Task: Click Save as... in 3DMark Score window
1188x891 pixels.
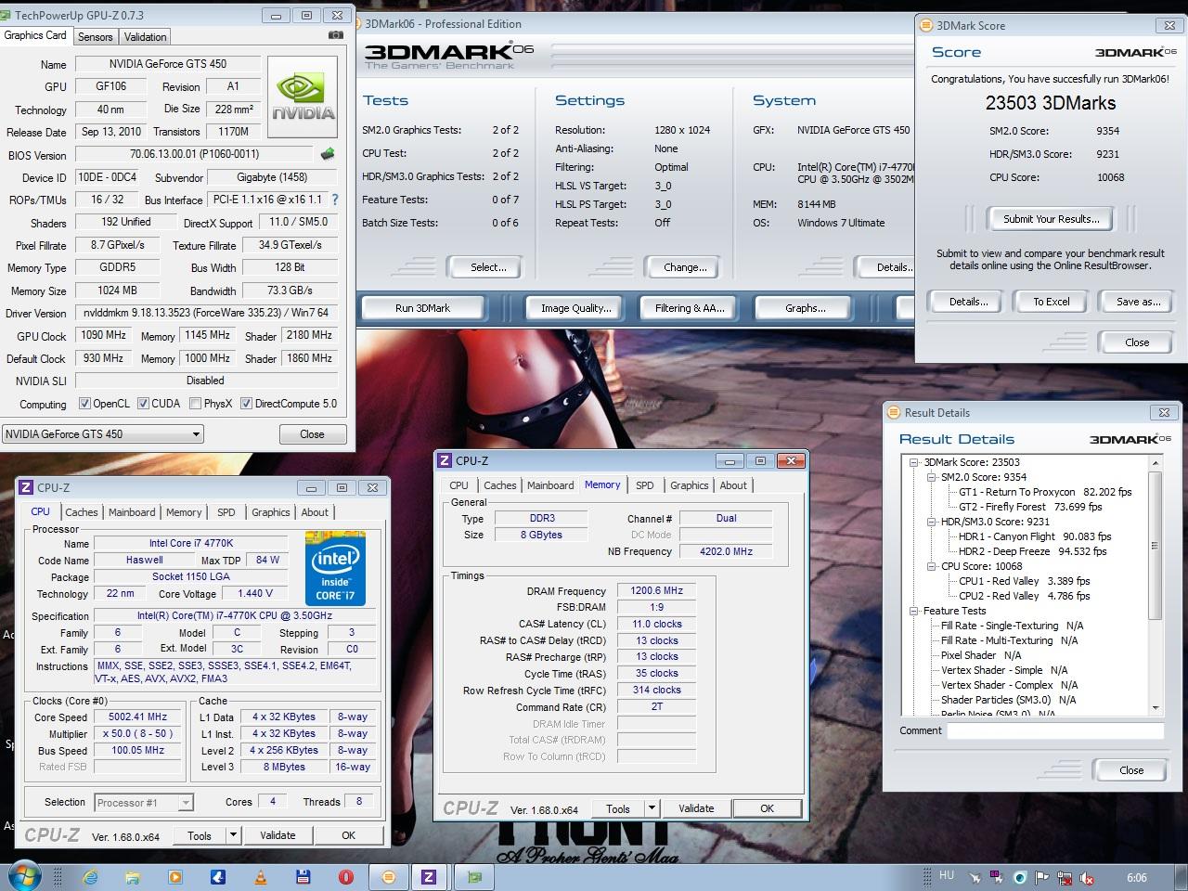Action: pyautogui.click(x=1138, y=302)
